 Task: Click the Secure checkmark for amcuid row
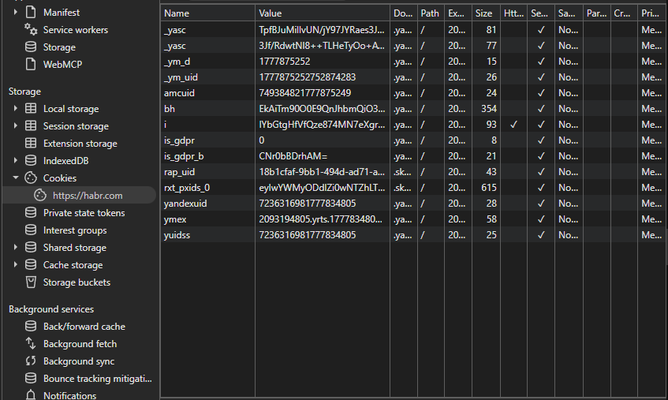[541, 93]
